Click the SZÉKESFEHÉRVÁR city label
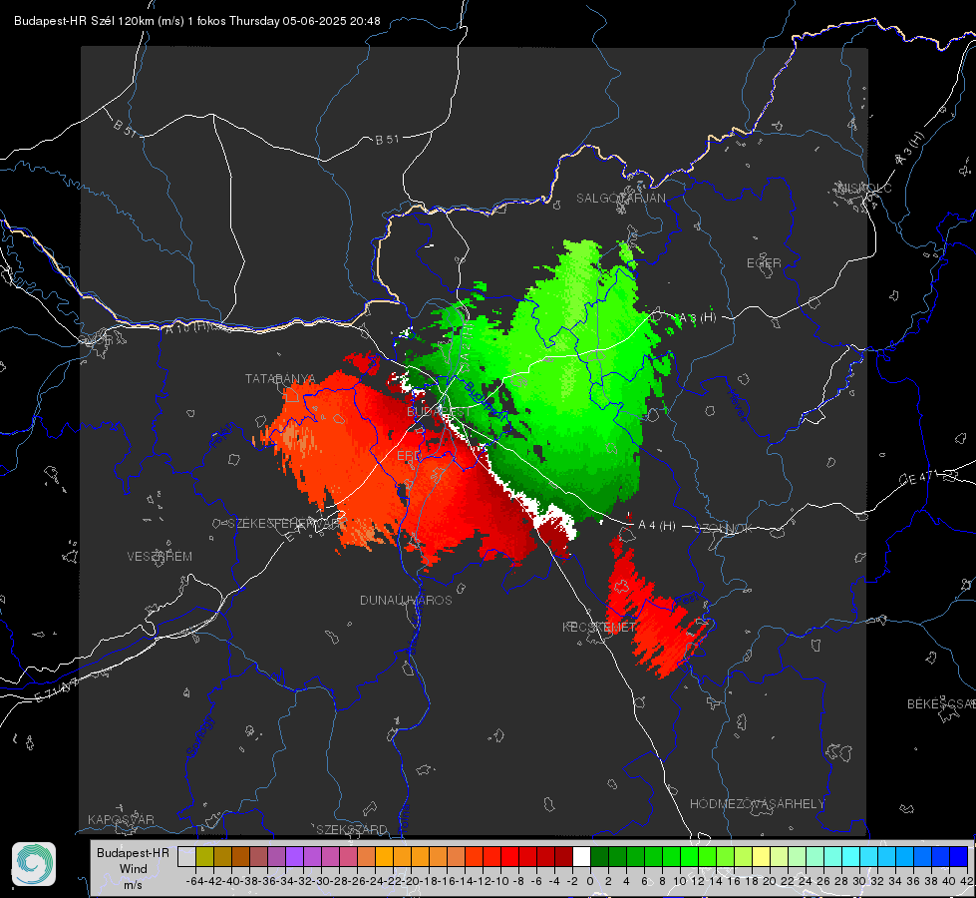976x898 pixels. click(286, 524)
